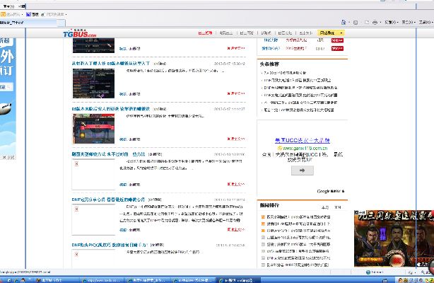Click the '头条推荐' section heading
434x283 pixels.
pyautogui.click(x=269, y=64)
